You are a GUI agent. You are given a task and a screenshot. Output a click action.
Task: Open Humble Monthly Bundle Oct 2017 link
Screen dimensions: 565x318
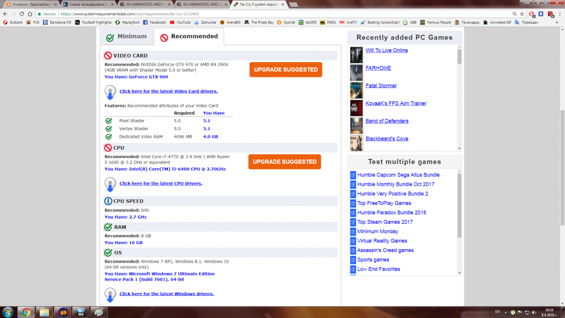tap(395, 184)
